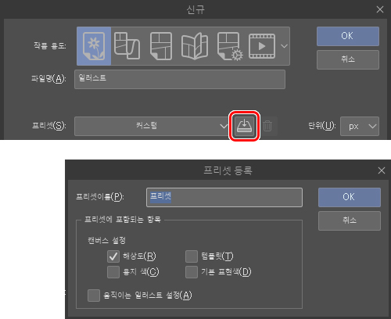Select the Comic page work purpose icon
This screenshot has width=391, height=319.
pyautogui.click(x=161, y=46)
